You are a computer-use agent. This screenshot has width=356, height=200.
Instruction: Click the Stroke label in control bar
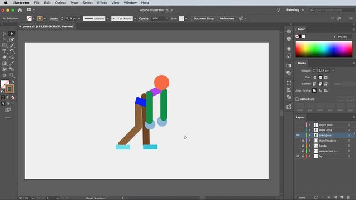[54, 18]
